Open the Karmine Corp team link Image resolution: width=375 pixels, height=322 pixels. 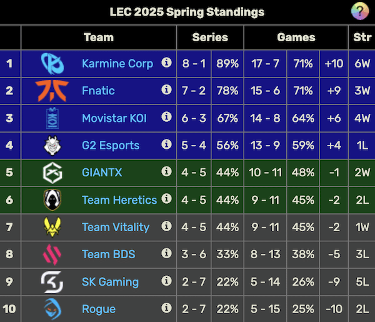117,63
